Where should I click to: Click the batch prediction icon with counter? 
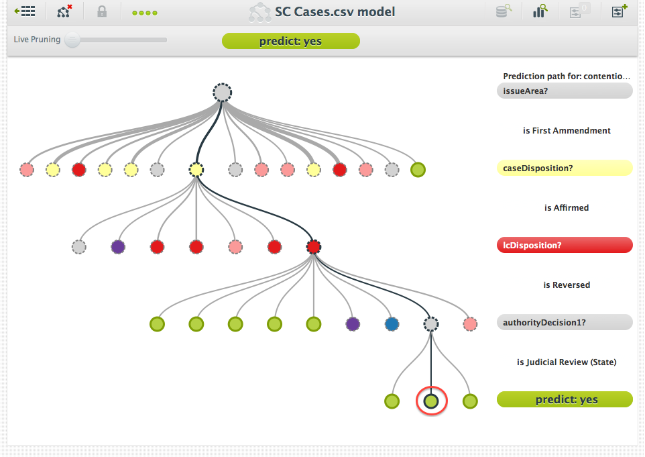(578, 11)
